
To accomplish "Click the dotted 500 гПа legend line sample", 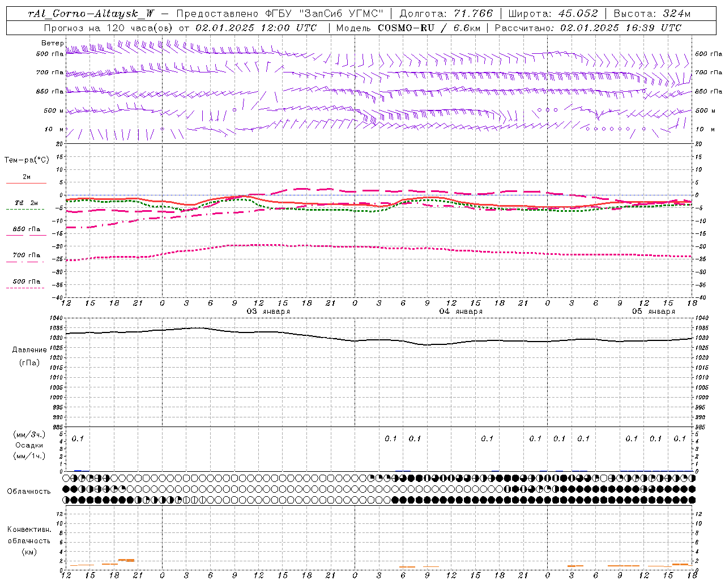I will tap(25, 288).
